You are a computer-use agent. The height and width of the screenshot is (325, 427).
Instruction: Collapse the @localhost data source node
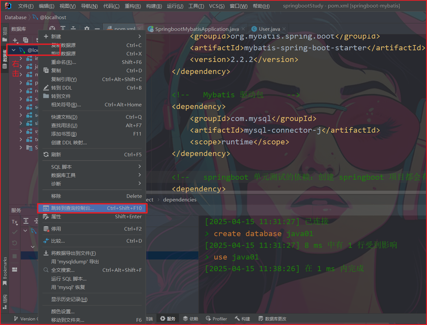(14, 50)
